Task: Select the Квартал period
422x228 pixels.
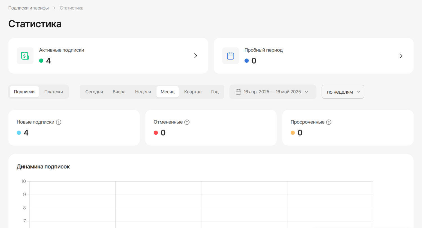Action: [193, 92]
